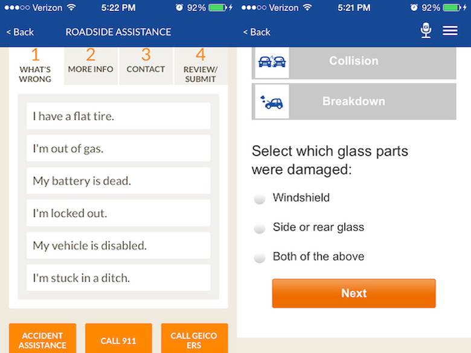The height and width of the screenshot is (353, 471).
Task: Choose "I have a flat tire."
Action: point(118,116)
